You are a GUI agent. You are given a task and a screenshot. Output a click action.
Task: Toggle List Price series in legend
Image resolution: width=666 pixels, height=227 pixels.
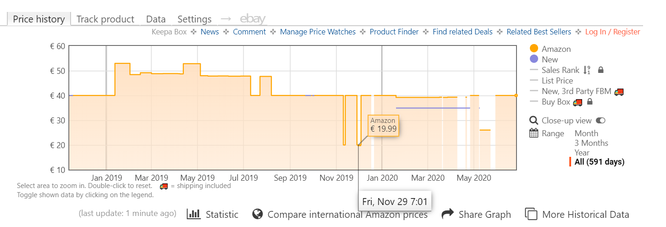coord(557,81)
